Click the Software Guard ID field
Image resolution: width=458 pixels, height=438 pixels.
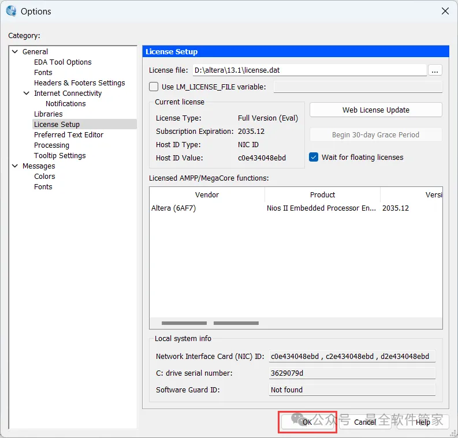(x=352, y=390)
